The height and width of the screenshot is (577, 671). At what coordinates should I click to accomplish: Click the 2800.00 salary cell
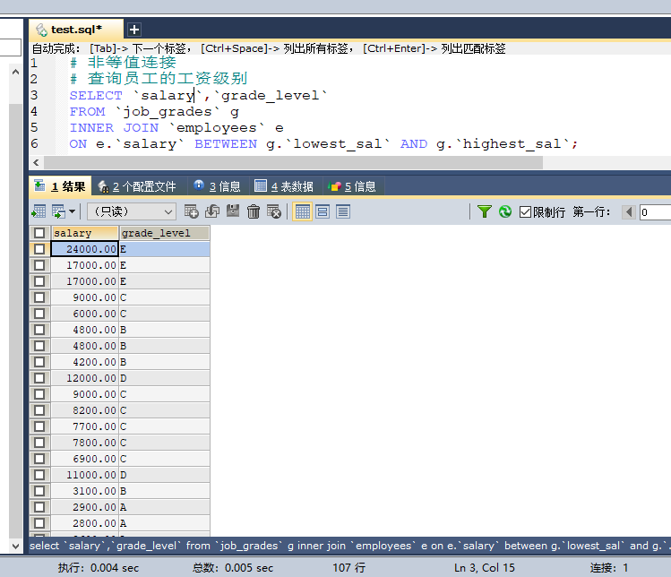[x=85, y=523]
